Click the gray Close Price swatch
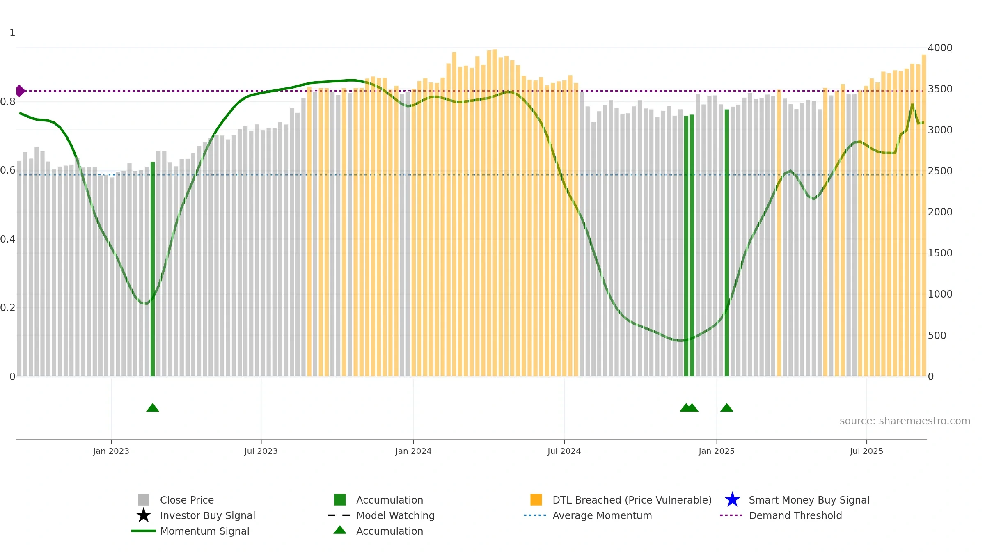The width and height of the screenshot is (985, 554). [x=144, y=500]
